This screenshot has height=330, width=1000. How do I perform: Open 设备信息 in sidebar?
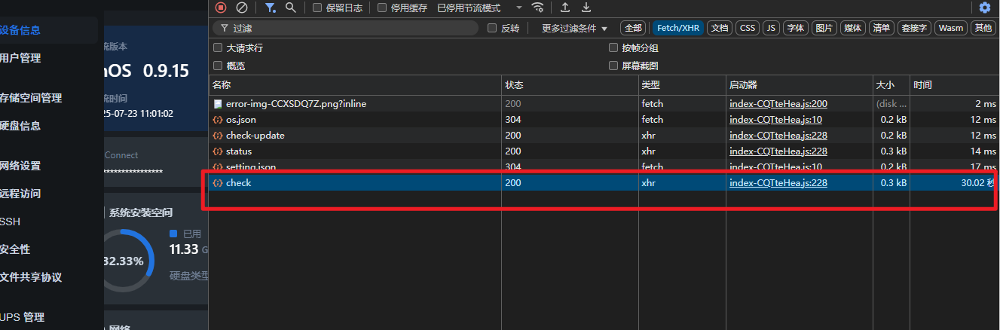point(20,30)
